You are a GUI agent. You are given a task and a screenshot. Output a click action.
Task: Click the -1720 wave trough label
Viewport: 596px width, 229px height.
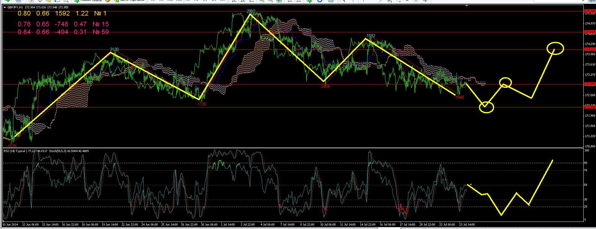tap(201, 104)
